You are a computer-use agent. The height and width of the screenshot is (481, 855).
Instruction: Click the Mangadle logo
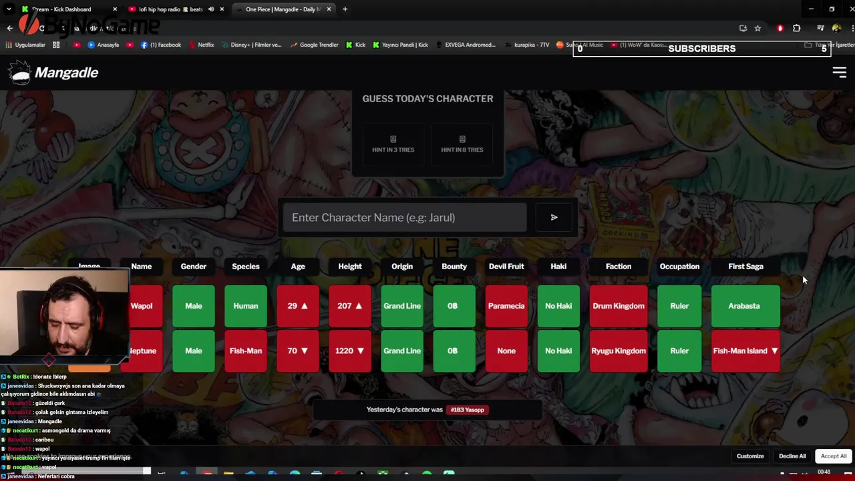53,72
